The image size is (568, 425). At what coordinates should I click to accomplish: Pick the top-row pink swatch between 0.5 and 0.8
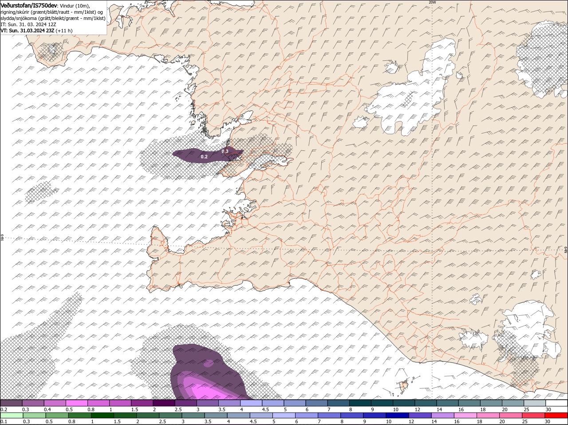(x=77, y=403)
